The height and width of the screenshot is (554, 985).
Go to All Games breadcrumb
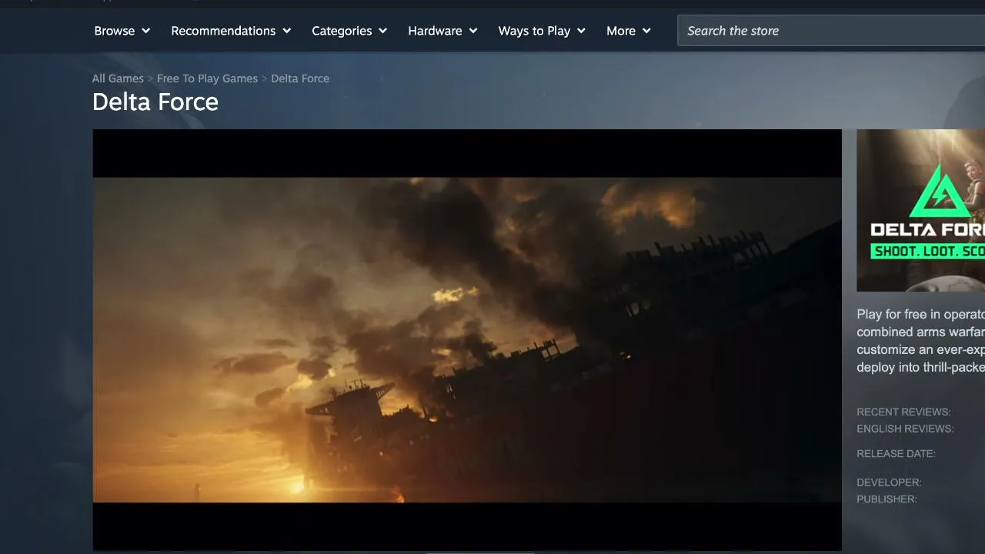point(118,78)
